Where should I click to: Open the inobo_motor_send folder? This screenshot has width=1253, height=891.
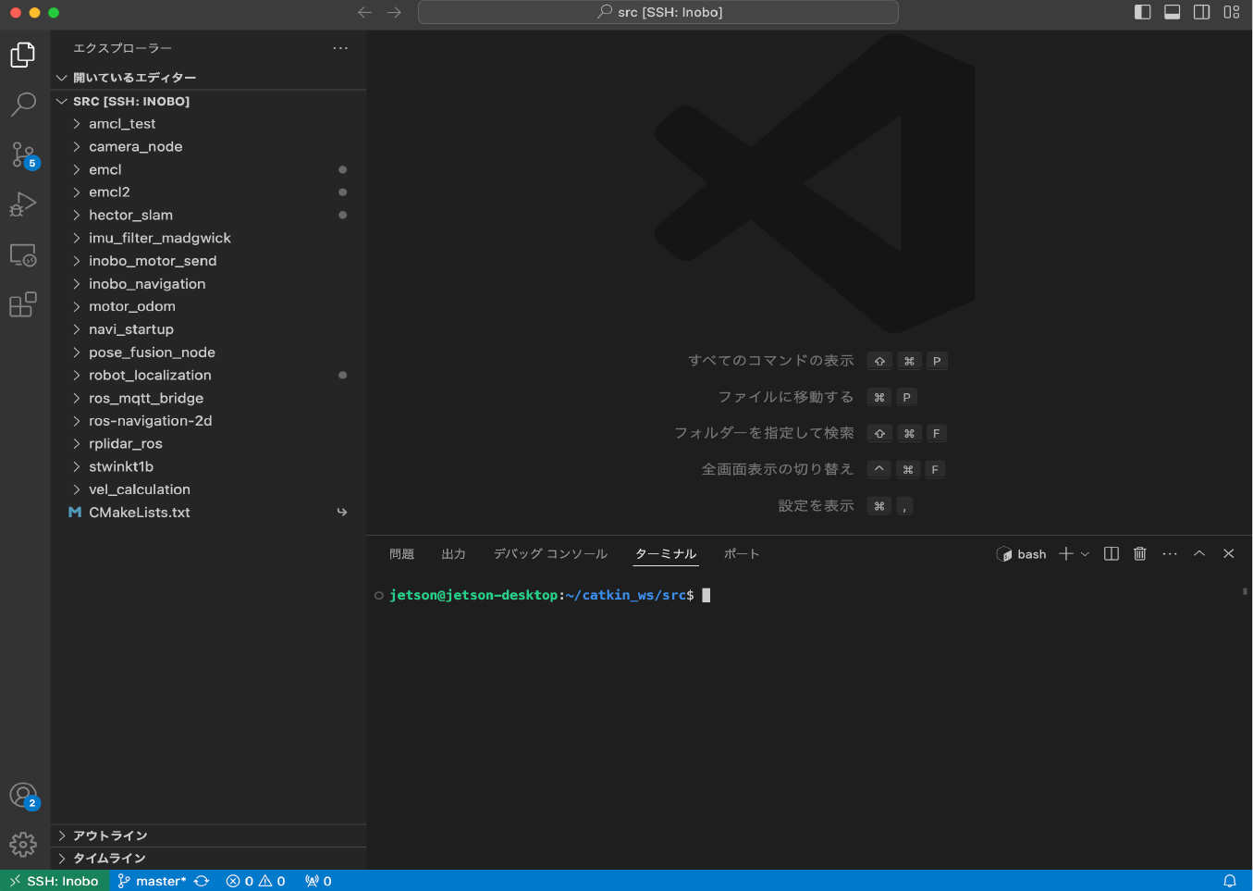tap(209, 261)
